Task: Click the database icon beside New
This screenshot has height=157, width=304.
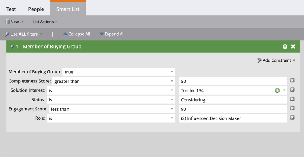Action: click(x=7, y=22)
